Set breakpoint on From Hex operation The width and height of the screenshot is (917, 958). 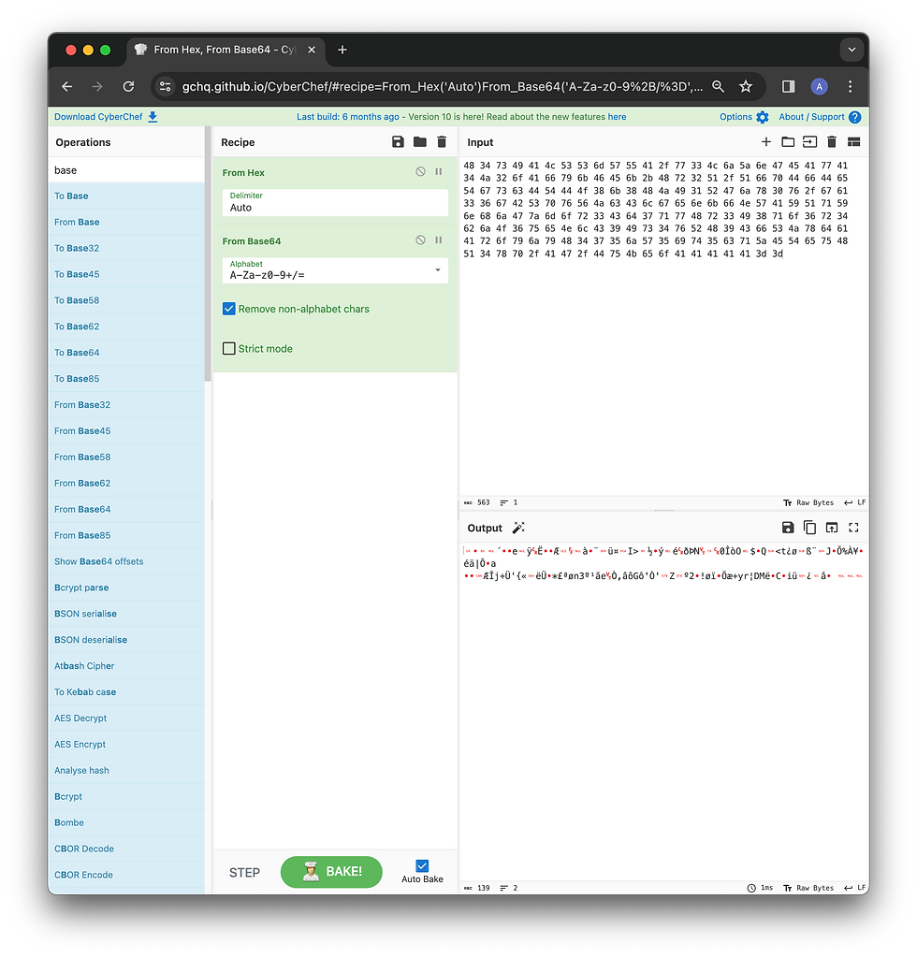[x=439, y=172]
